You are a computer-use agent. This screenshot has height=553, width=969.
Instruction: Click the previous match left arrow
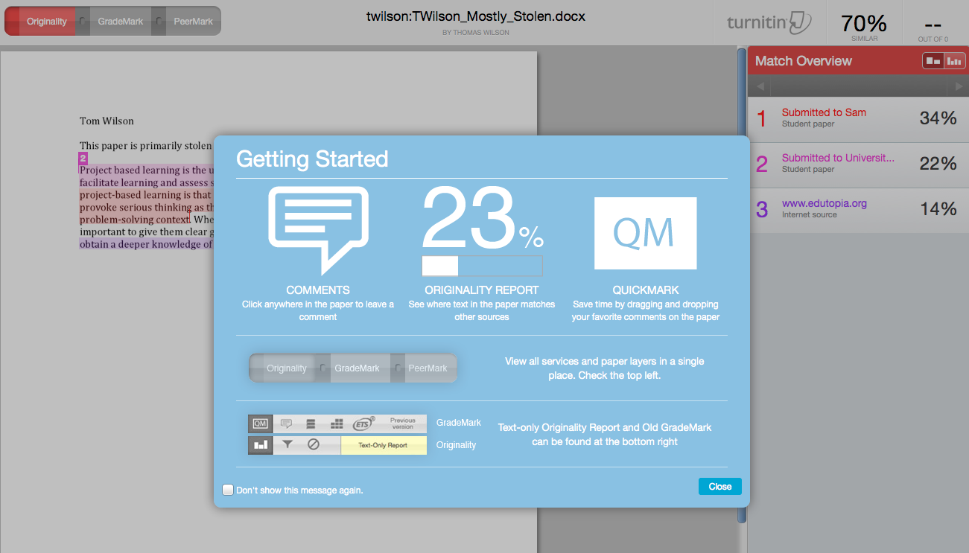(760, 86)
